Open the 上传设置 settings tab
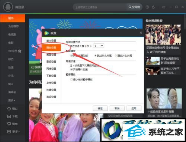This screenshot has width=186, height=142. click(51, 83)
